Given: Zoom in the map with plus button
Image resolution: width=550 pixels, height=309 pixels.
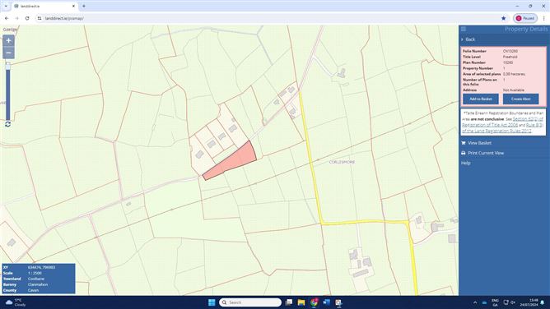Looking at the screenshot, I should coord(8,40).
